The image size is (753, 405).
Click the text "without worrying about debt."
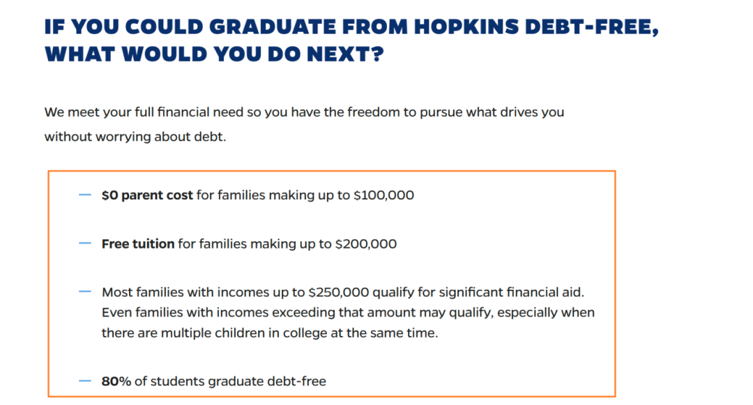(x=135, y=137)
